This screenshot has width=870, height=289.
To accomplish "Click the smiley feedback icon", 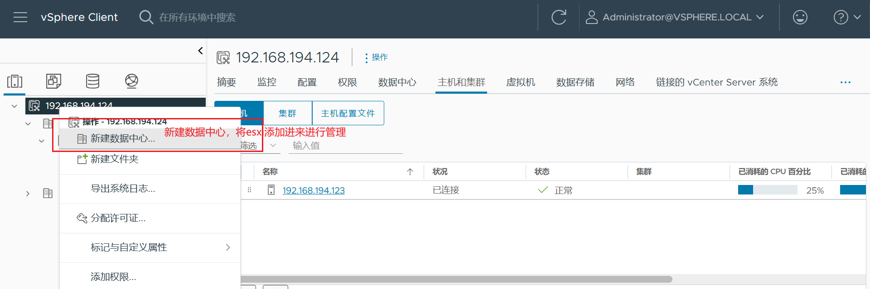I will [800, 17].
